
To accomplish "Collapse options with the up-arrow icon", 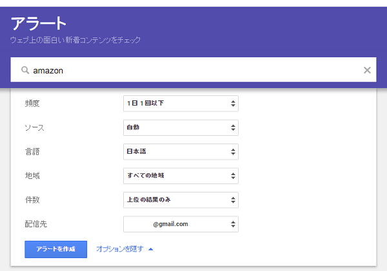I will click(150, 249).
